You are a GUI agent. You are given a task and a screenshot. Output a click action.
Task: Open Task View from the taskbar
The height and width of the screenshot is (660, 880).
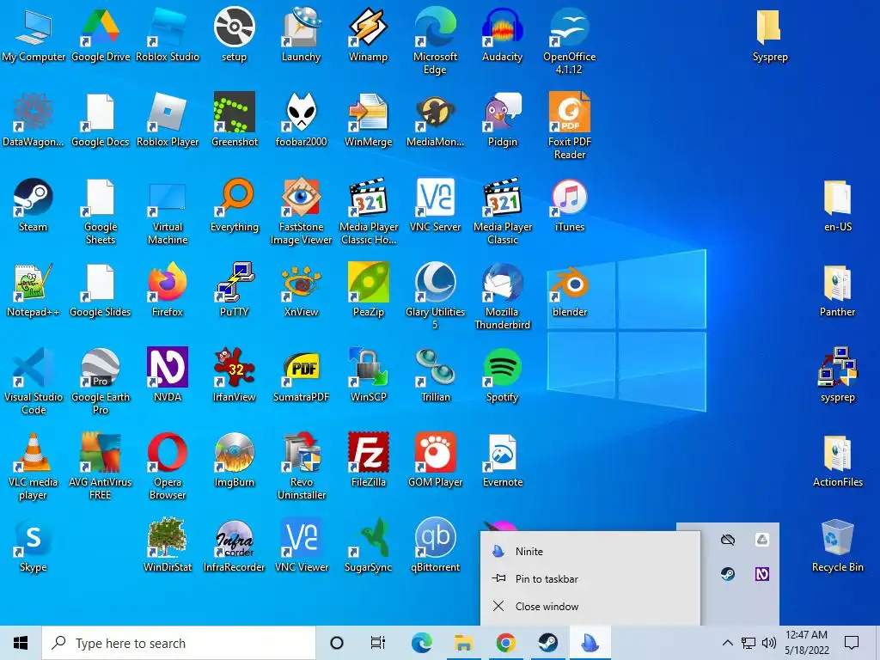coord(378,643)
